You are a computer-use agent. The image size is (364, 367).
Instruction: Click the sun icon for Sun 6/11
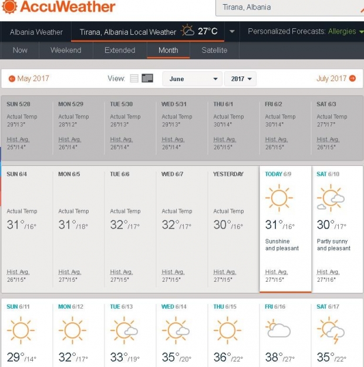(21, 331)
